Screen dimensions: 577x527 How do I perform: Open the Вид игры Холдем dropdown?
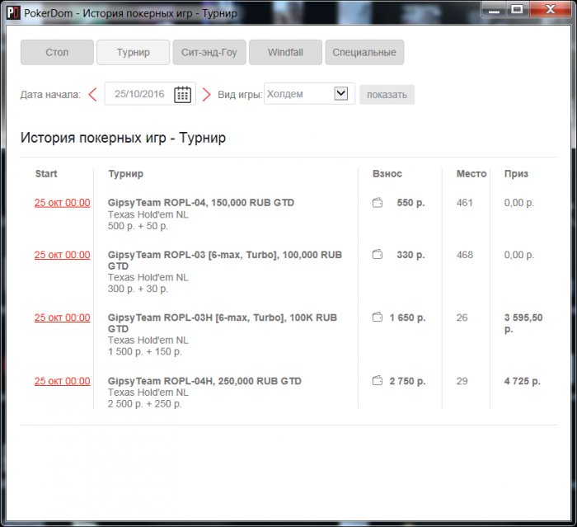coord(309,94)
